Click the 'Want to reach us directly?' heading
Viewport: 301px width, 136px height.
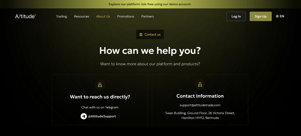(x=100, y=97)
